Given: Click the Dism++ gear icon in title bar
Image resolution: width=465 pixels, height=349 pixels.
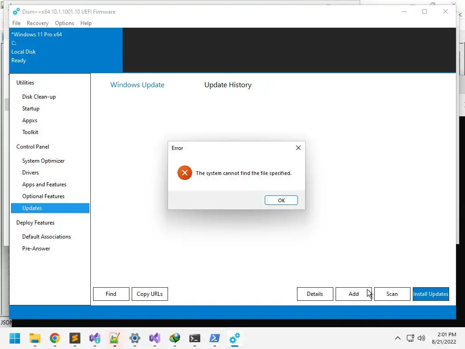Looking at the screenshot, I should [16, 11].
